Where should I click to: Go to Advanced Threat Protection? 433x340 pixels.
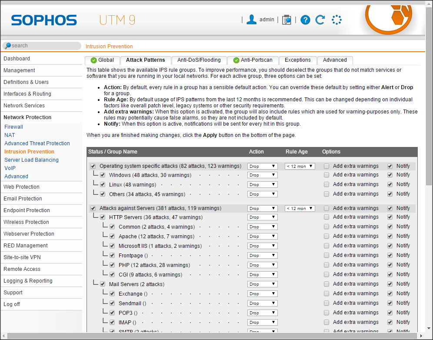point(37,143)
